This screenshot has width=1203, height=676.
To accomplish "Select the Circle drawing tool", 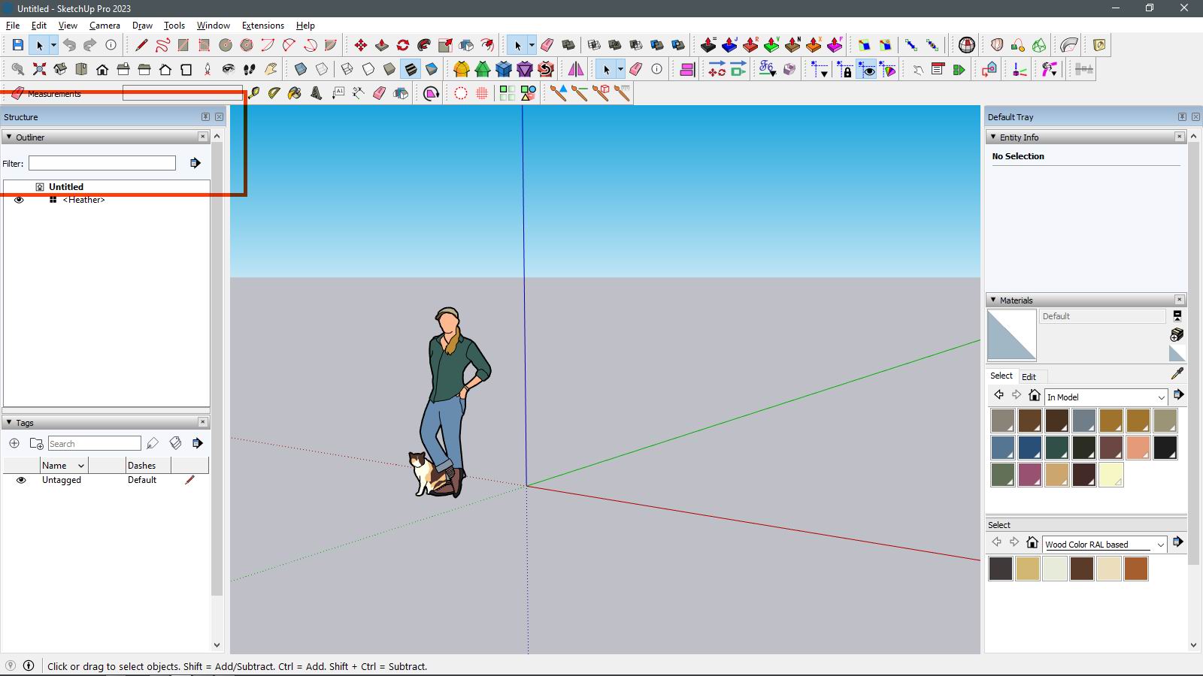I will click(x=226, y=45).
